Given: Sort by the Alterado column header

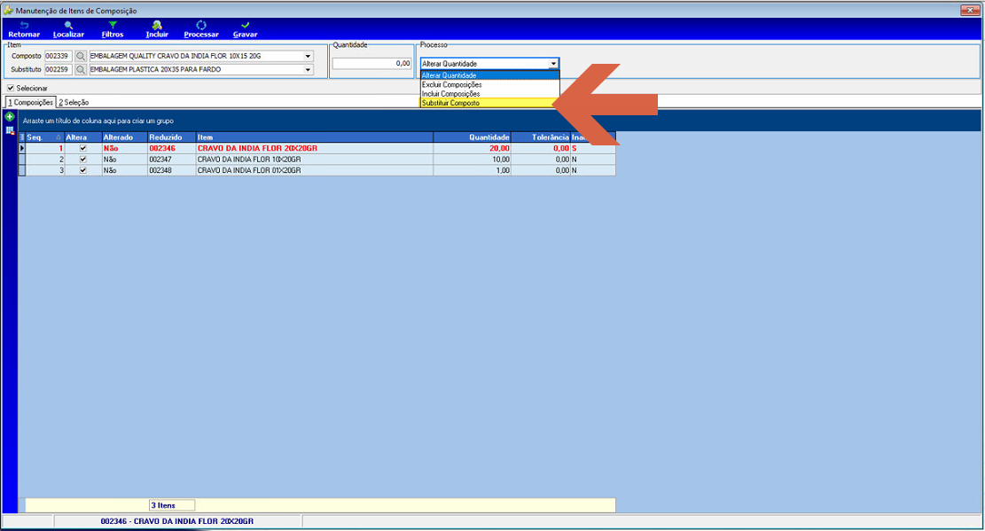Looking at the screenshot, I should point(124,137).
